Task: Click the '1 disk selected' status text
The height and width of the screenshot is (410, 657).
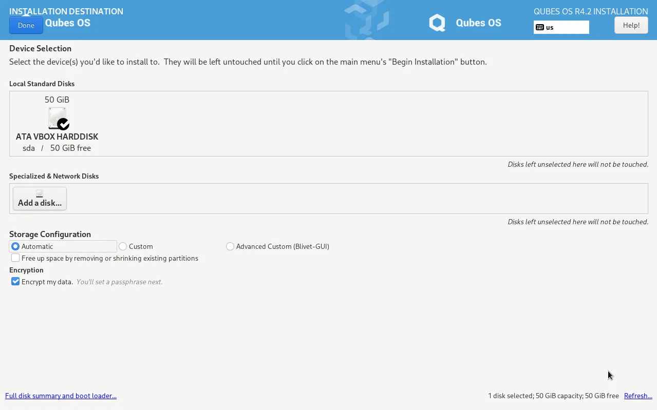Action: (553, 396)
